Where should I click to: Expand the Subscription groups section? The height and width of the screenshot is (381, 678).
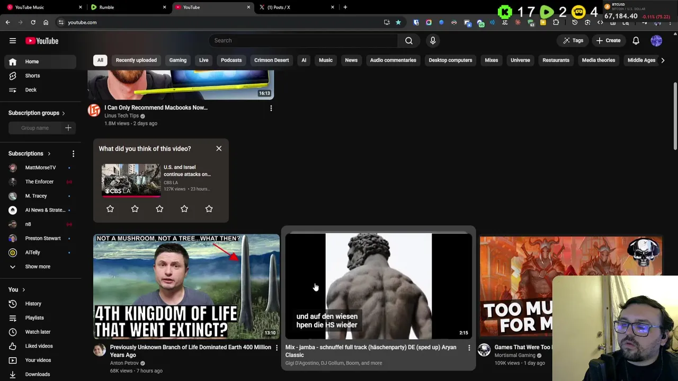click(x=37, y=113)
